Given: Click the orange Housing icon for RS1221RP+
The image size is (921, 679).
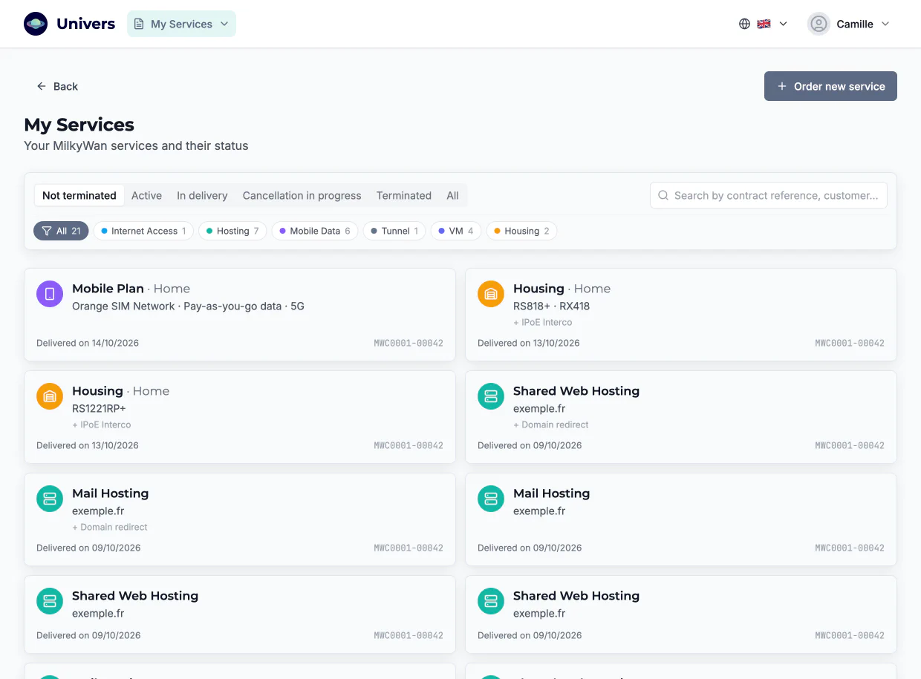Looking at the screenshot, I should click(50, 396).
